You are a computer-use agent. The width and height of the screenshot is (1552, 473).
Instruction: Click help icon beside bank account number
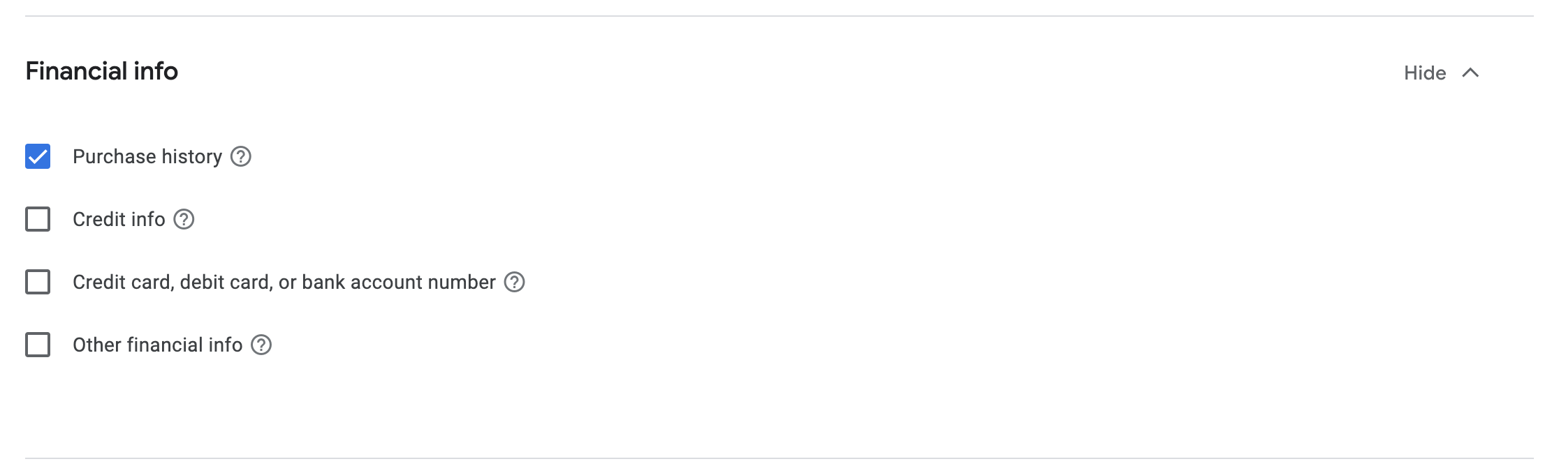514,282
